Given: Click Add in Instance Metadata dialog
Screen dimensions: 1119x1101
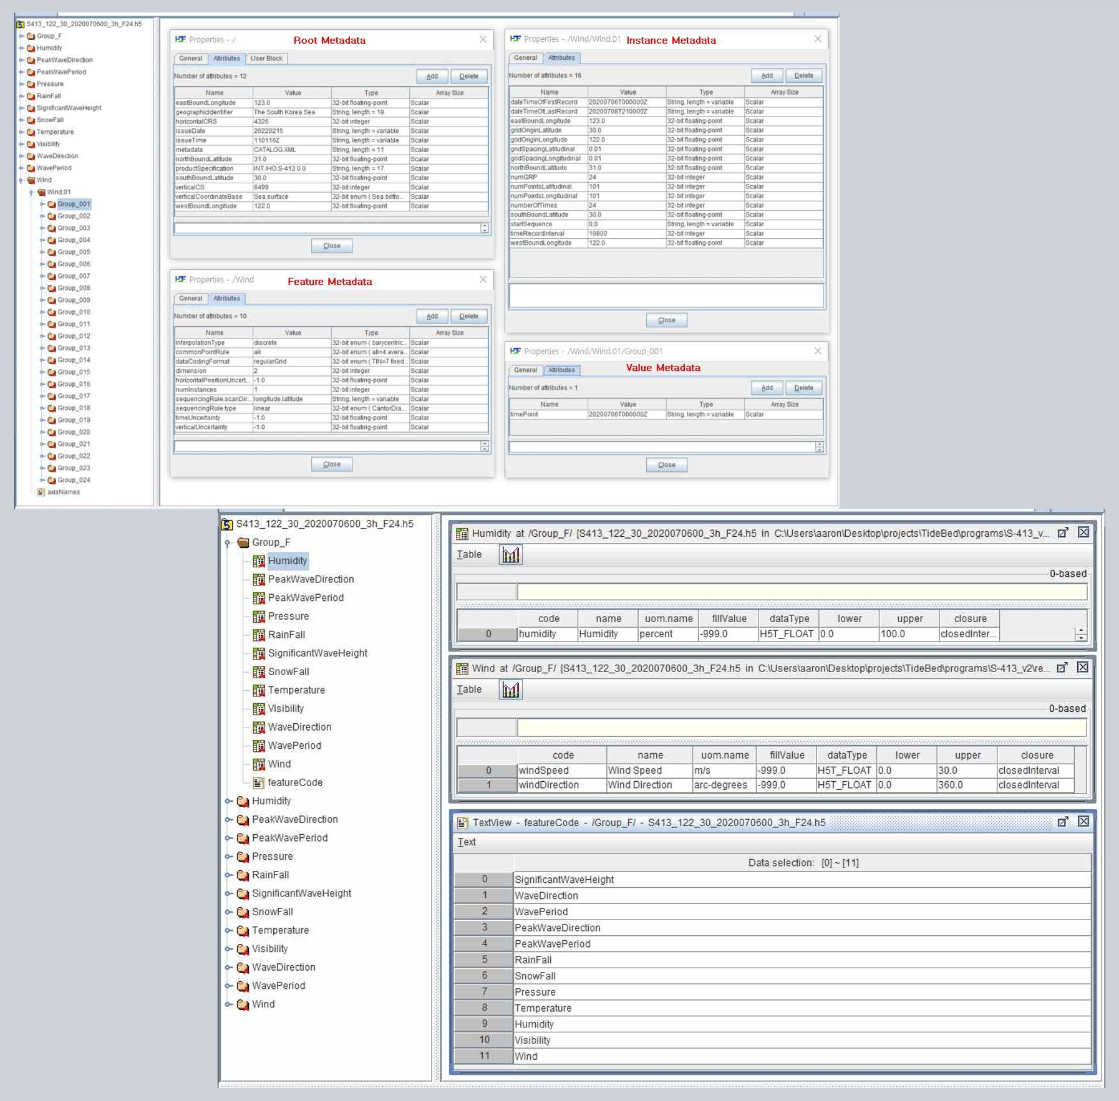Looking at the screenshot, I should [767, 75].
